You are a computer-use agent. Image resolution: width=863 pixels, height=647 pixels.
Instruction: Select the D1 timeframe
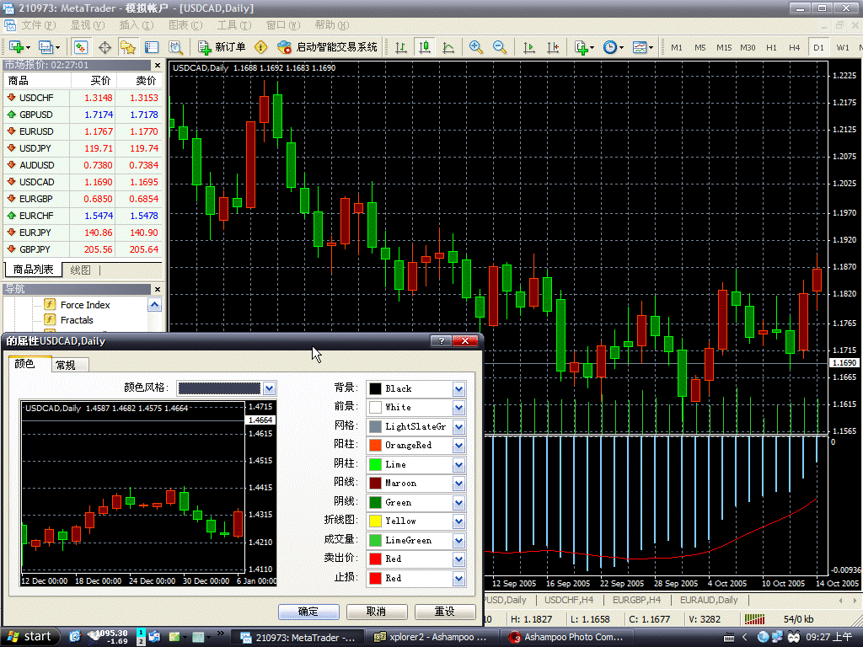[818, 47]
